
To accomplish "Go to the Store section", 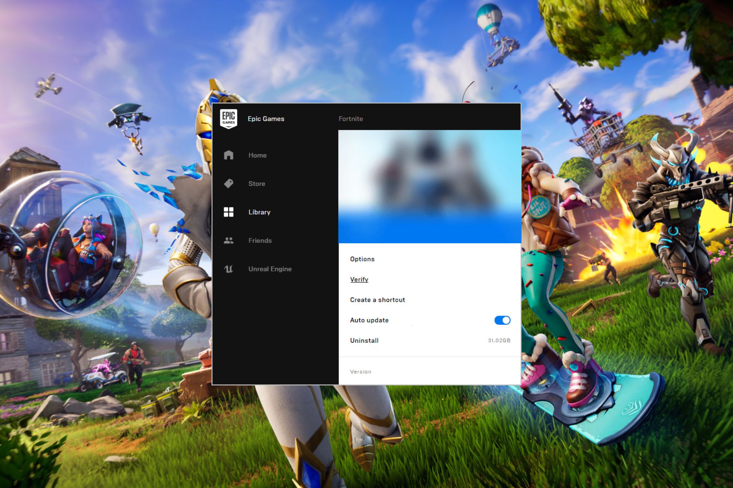I will tap(257, 184).
